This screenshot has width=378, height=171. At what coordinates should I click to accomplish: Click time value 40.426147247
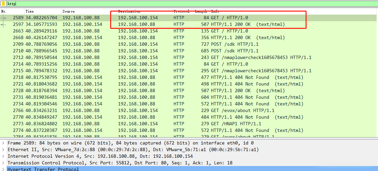(41, 38)
